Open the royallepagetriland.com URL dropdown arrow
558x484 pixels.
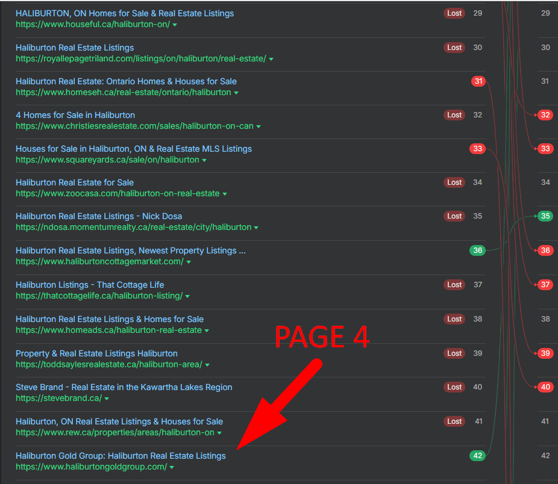coord(271,59)
